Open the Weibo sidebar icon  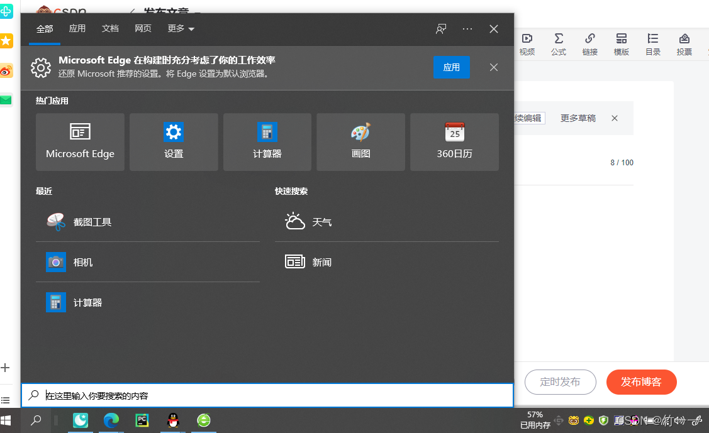pyautogui.click(x=6, y=71)
